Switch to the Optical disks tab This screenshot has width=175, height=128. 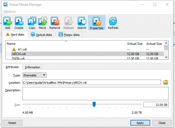pyautogui.click(x=41, y=35)
